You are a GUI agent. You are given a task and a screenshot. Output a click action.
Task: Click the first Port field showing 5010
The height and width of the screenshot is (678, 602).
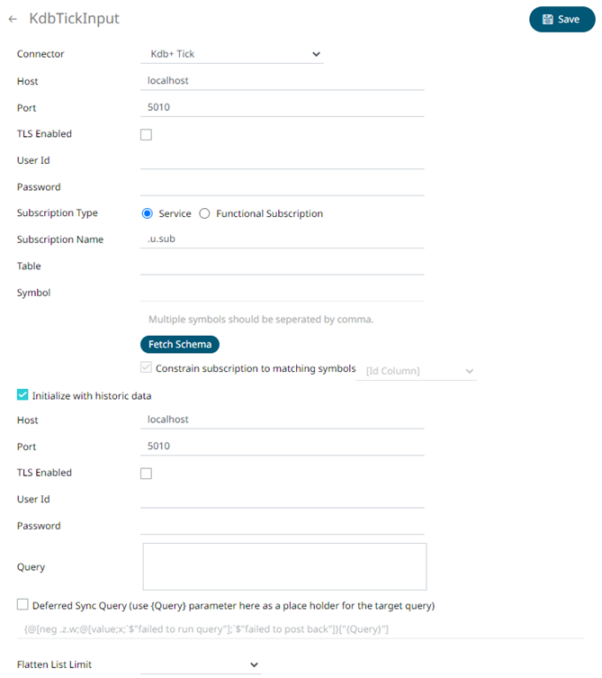pos(283,108)
